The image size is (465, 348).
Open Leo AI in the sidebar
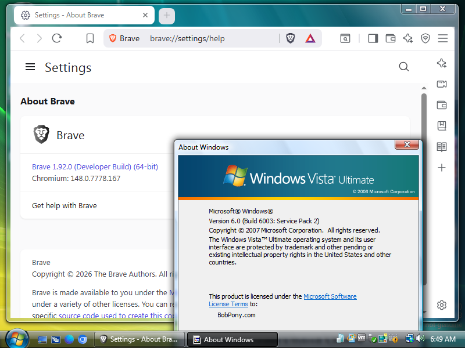point(442,63)
